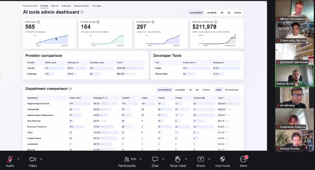Open the OpenAI tab

pos(55,6)
